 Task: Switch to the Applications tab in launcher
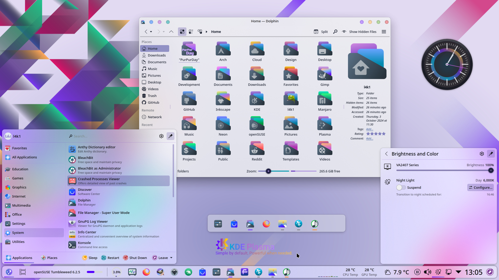[19, 258]
